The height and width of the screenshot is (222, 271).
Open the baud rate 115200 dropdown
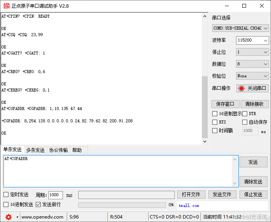[x=252, y=40]
